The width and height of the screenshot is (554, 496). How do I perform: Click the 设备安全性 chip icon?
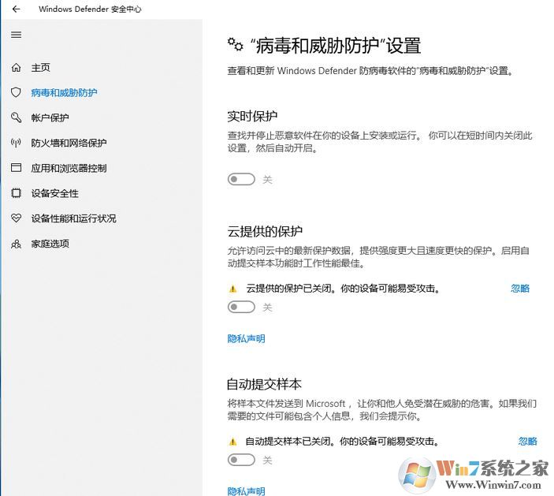(17, 193)
